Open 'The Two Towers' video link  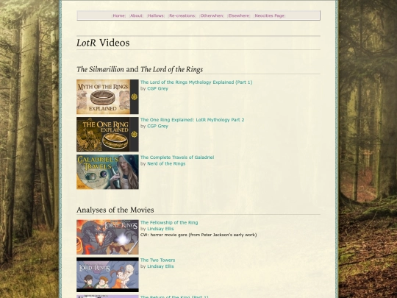click(x=157, y=260)
